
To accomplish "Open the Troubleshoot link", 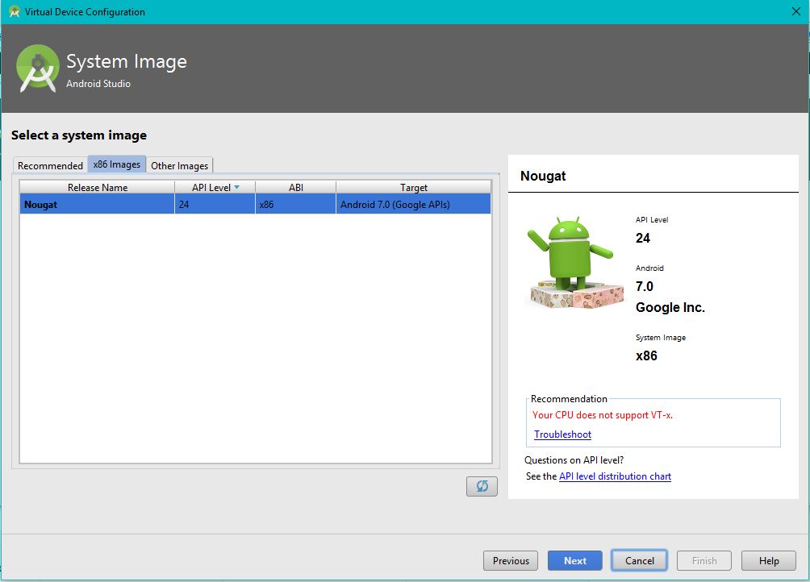I will point(562,434).
